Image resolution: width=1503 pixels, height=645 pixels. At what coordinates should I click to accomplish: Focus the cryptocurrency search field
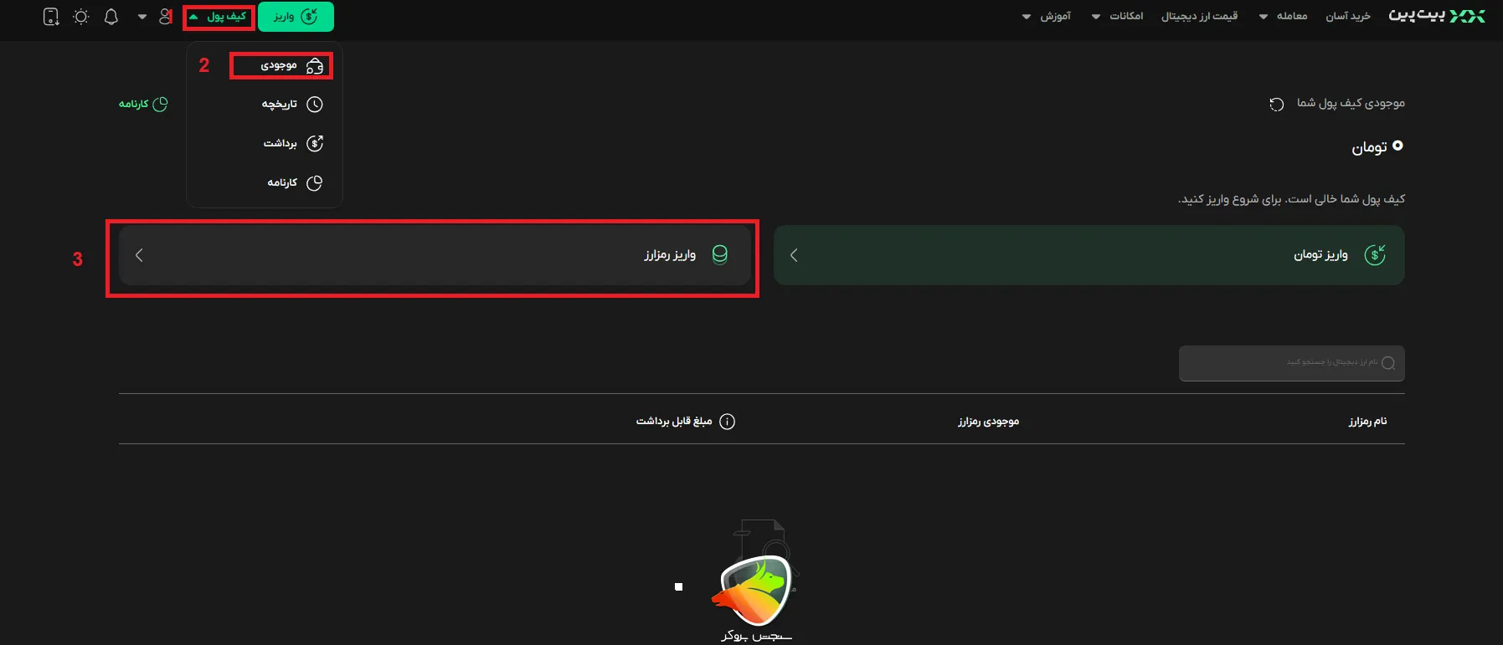(1292, 363)
